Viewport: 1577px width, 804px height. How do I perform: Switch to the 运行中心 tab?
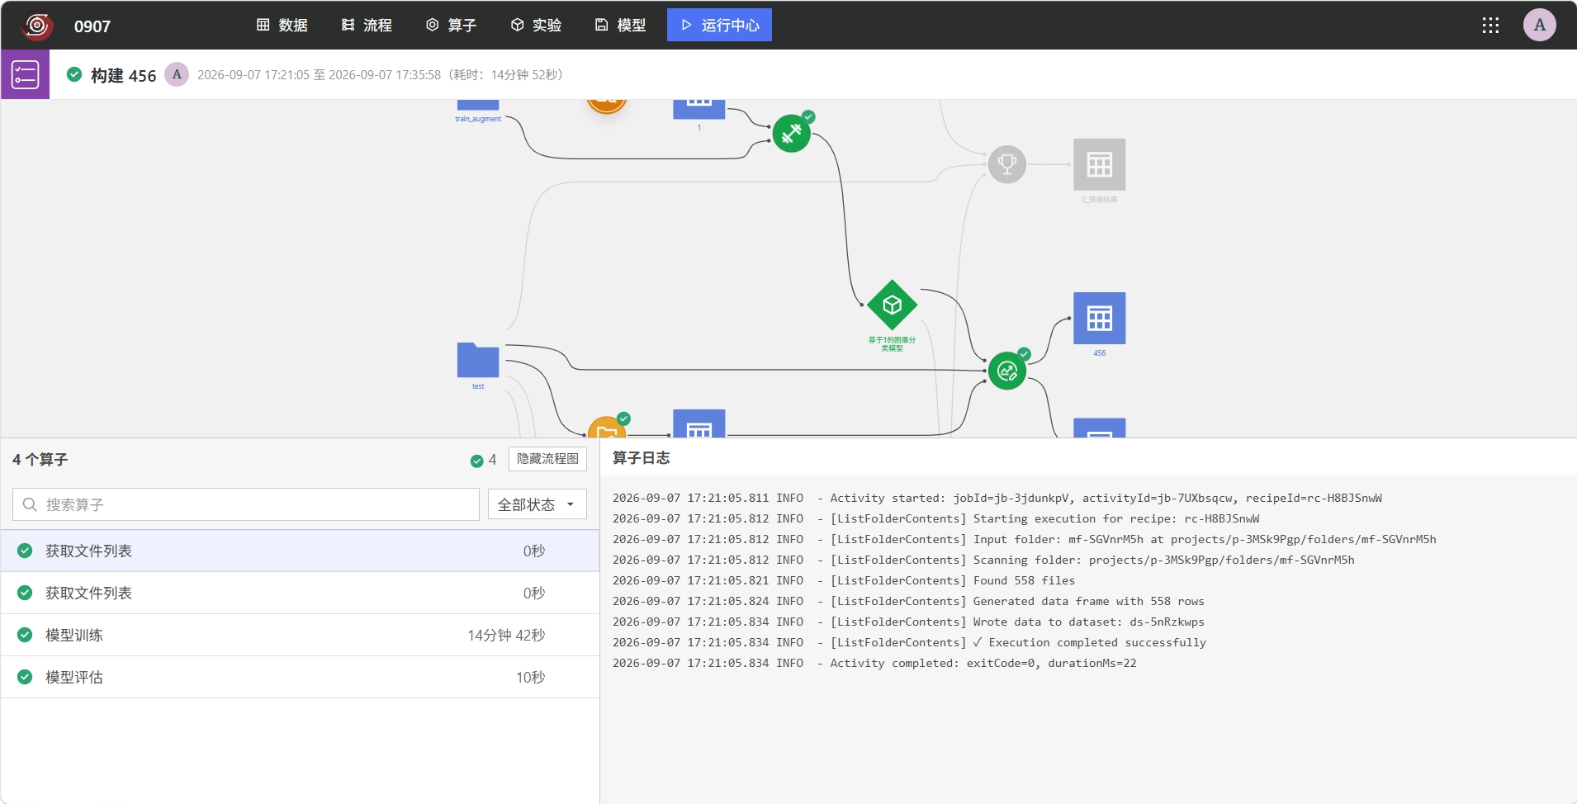[x=719, y=25]
